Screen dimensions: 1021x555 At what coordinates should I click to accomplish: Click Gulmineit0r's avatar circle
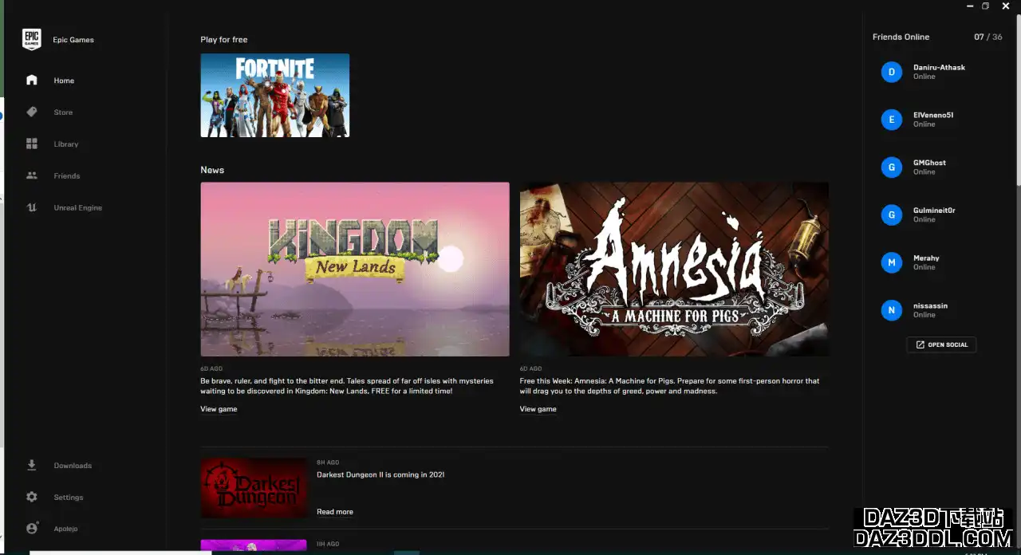point(891,215)
